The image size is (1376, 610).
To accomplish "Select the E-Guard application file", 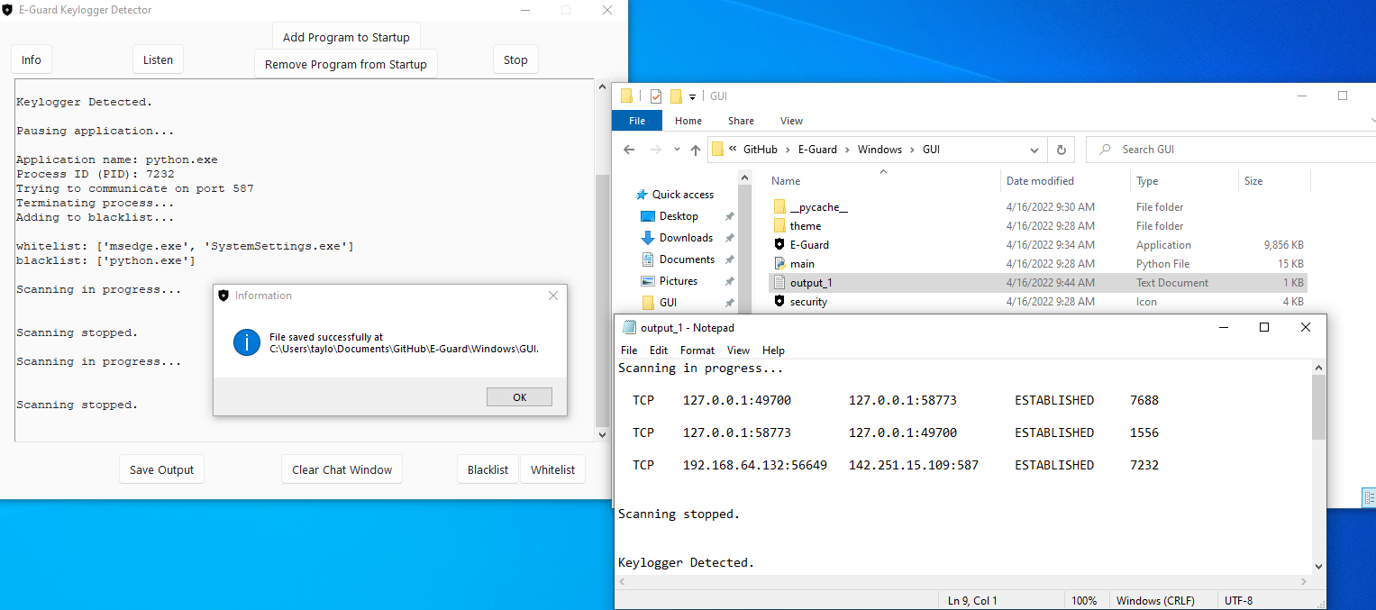I will [1038, 245].
